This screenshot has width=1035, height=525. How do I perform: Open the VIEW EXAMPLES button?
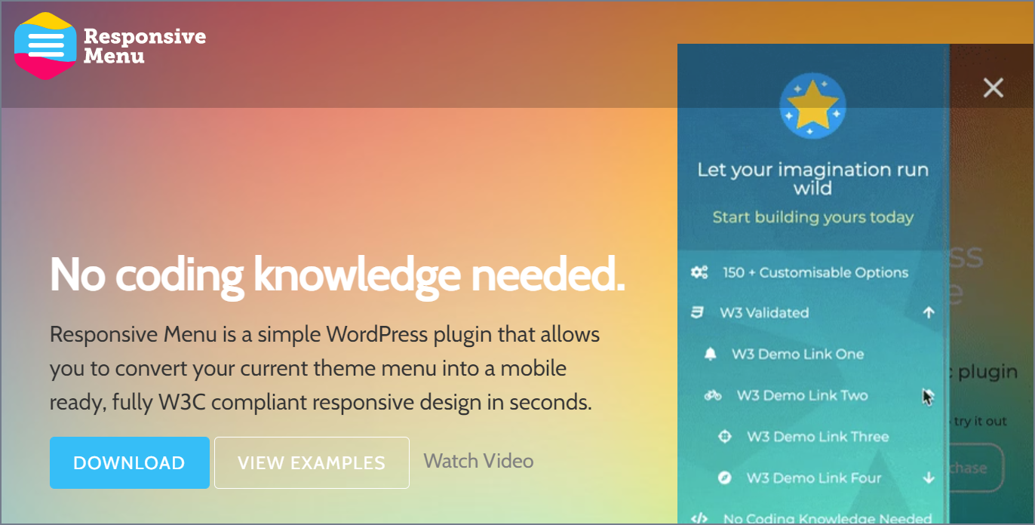(312, 462)
